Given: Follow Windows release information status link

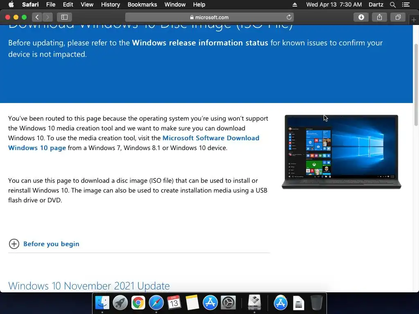Looking at the screenshot, I should pyautogui.click(x=200, y=43).
